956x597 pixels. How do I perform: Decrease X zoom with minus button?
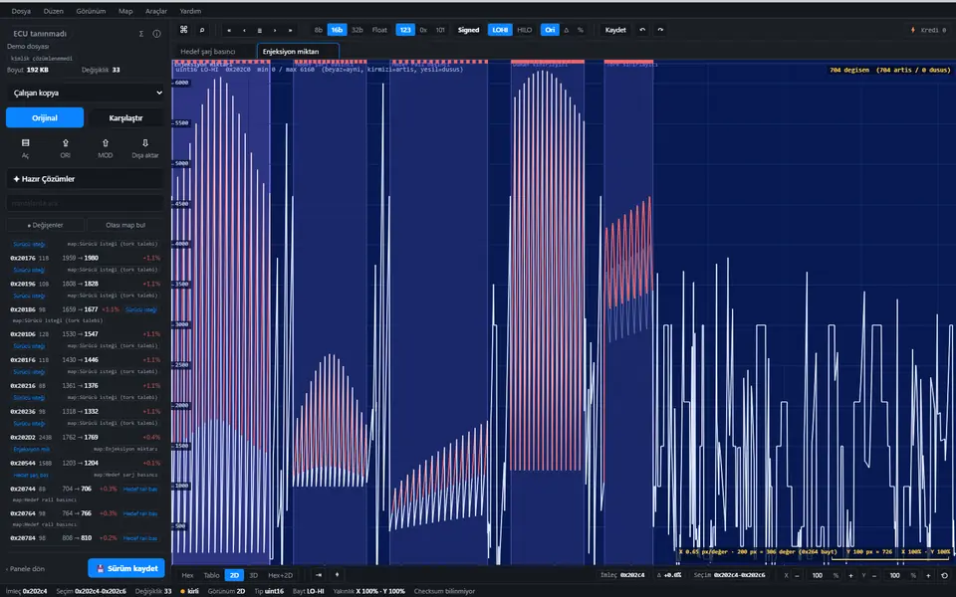click(798, 575)
